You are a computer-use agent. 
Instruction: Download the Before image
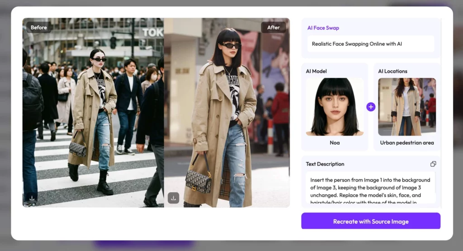point(32,198)
